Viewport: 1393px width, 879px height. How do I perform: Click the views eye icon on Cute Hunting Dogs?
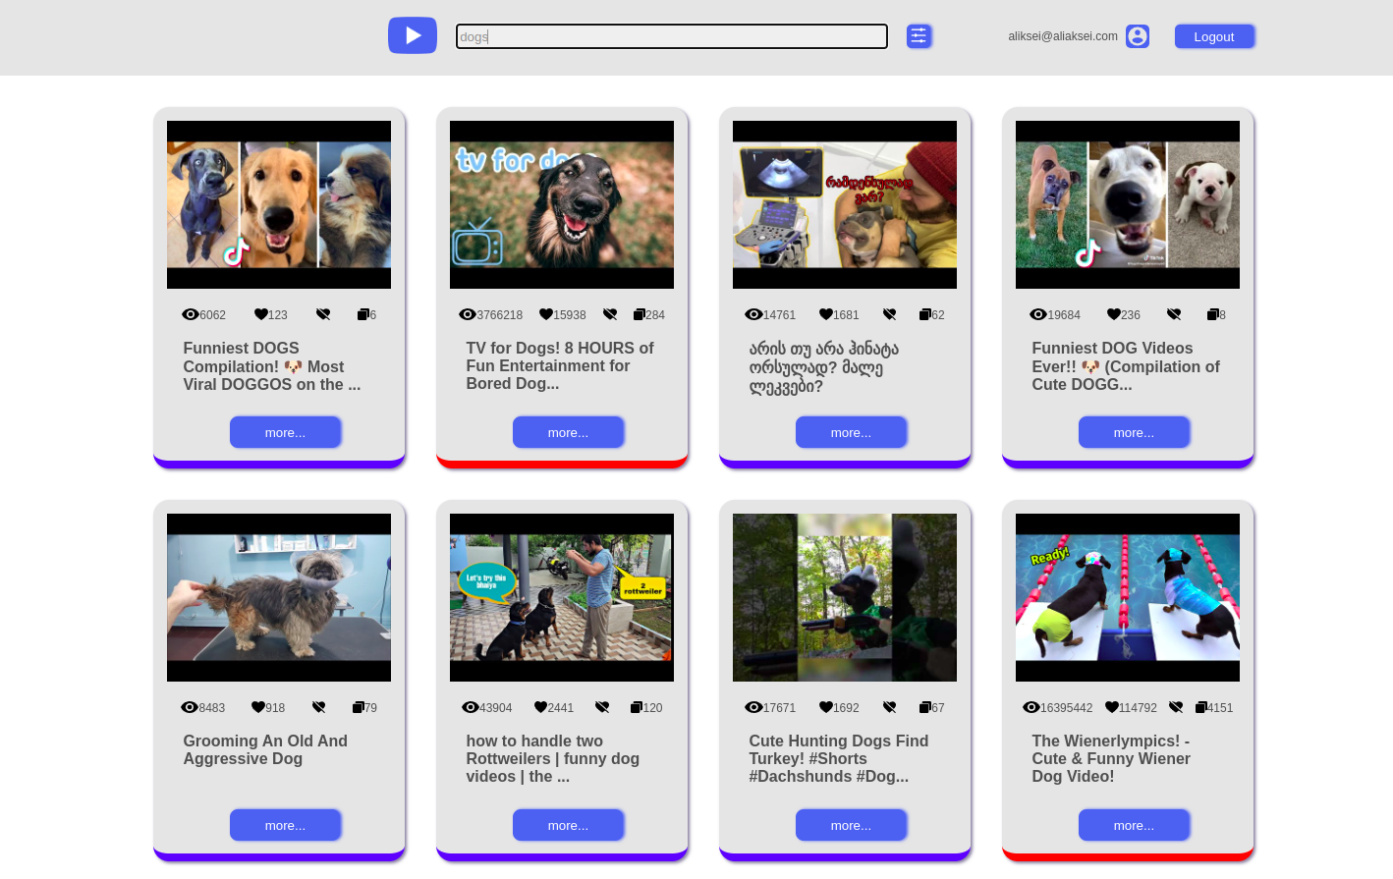tap(753, 707)
